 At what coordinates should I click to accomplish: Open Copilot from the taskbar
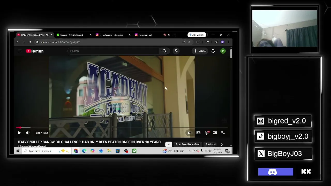click(92, 151)
